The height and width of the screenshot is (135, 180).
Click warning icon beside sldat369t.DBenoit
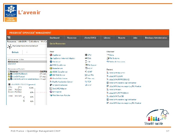[9, 74]
